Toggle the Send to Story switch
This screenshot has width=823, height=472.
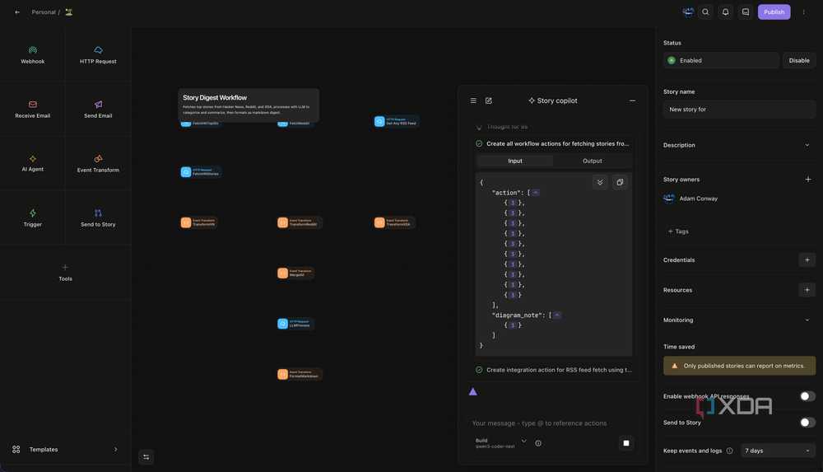[x=807, y=422]
